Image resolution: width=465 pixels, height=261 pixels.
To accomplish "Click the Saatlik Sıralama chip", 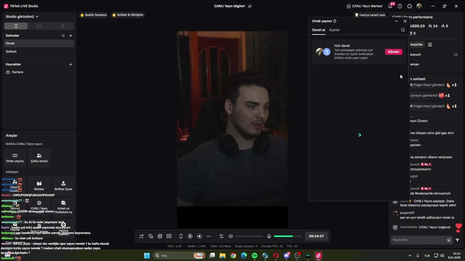I will coord(93,15).
